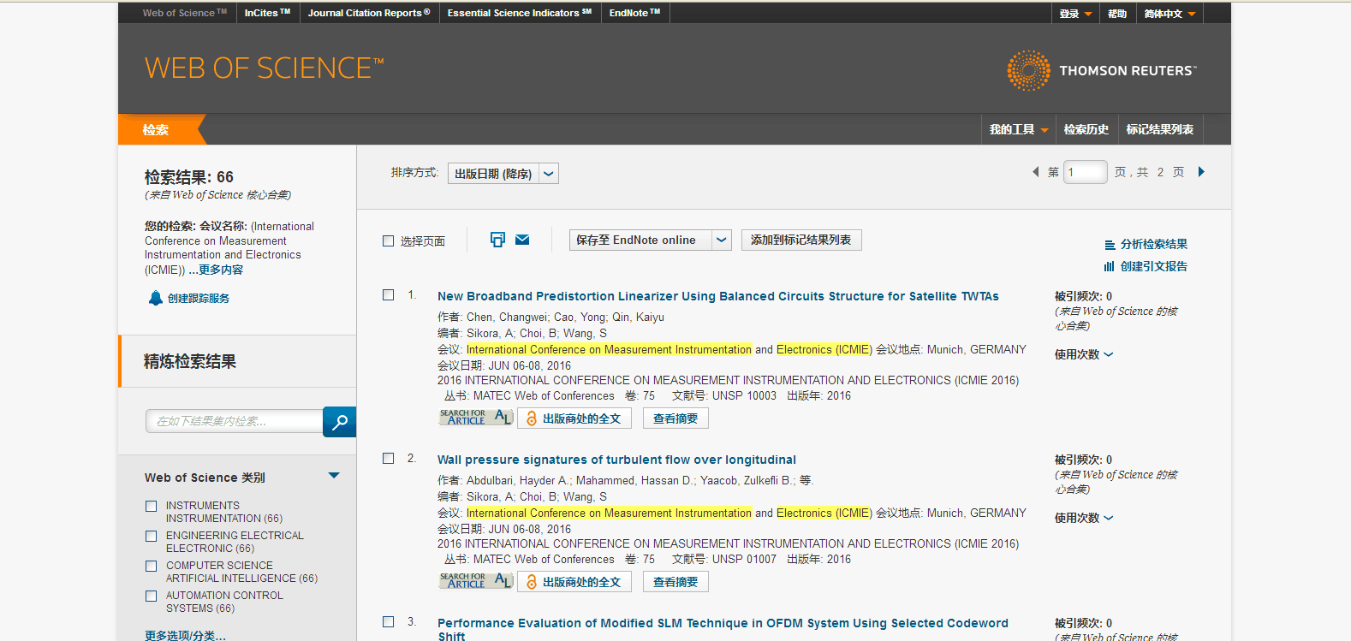
Task: Open the sort by publication date dropdown
Action: (x=503, y=174)
